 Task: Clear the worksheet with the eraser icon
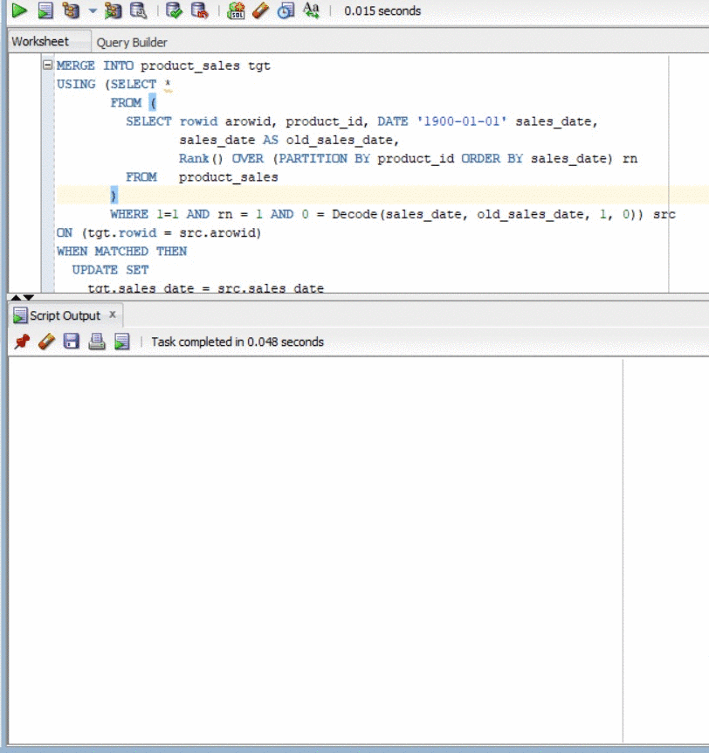click(x=261, y=10)
